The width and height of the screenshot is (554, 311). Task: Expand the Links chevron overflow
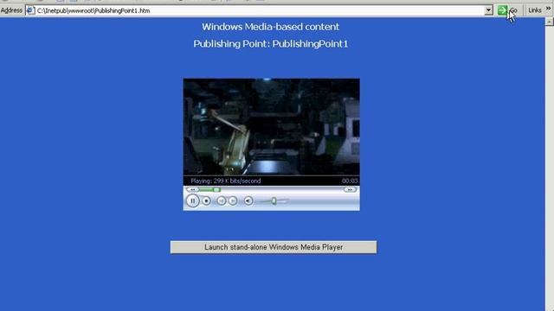click(548, 9)
